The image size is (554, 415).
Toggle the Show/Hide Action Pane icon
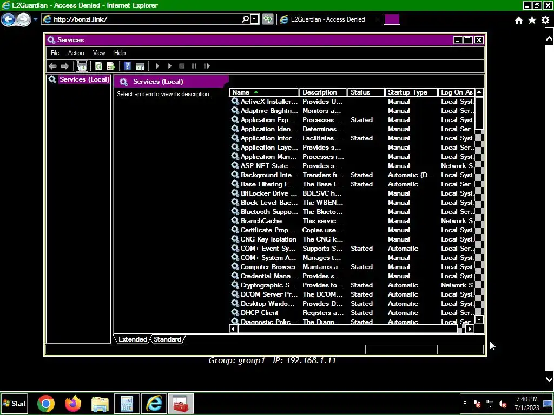click(x=140, y=66)
